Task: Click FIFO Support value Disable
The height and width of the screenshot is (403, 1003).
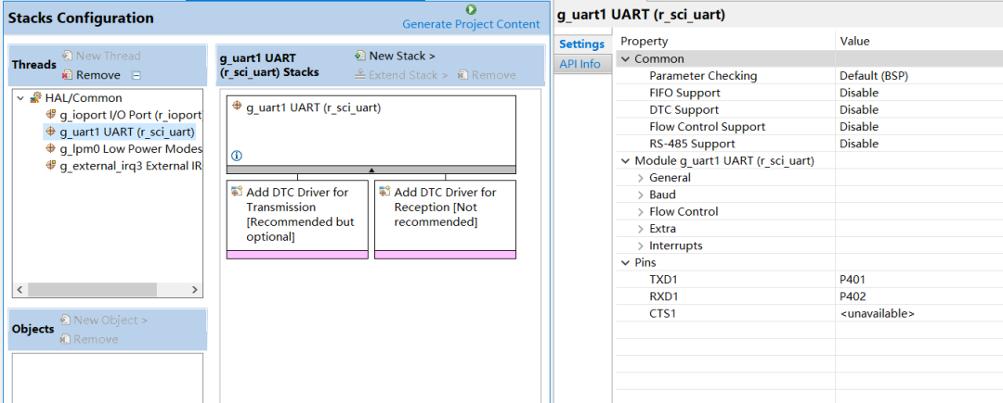Action: 858,93
